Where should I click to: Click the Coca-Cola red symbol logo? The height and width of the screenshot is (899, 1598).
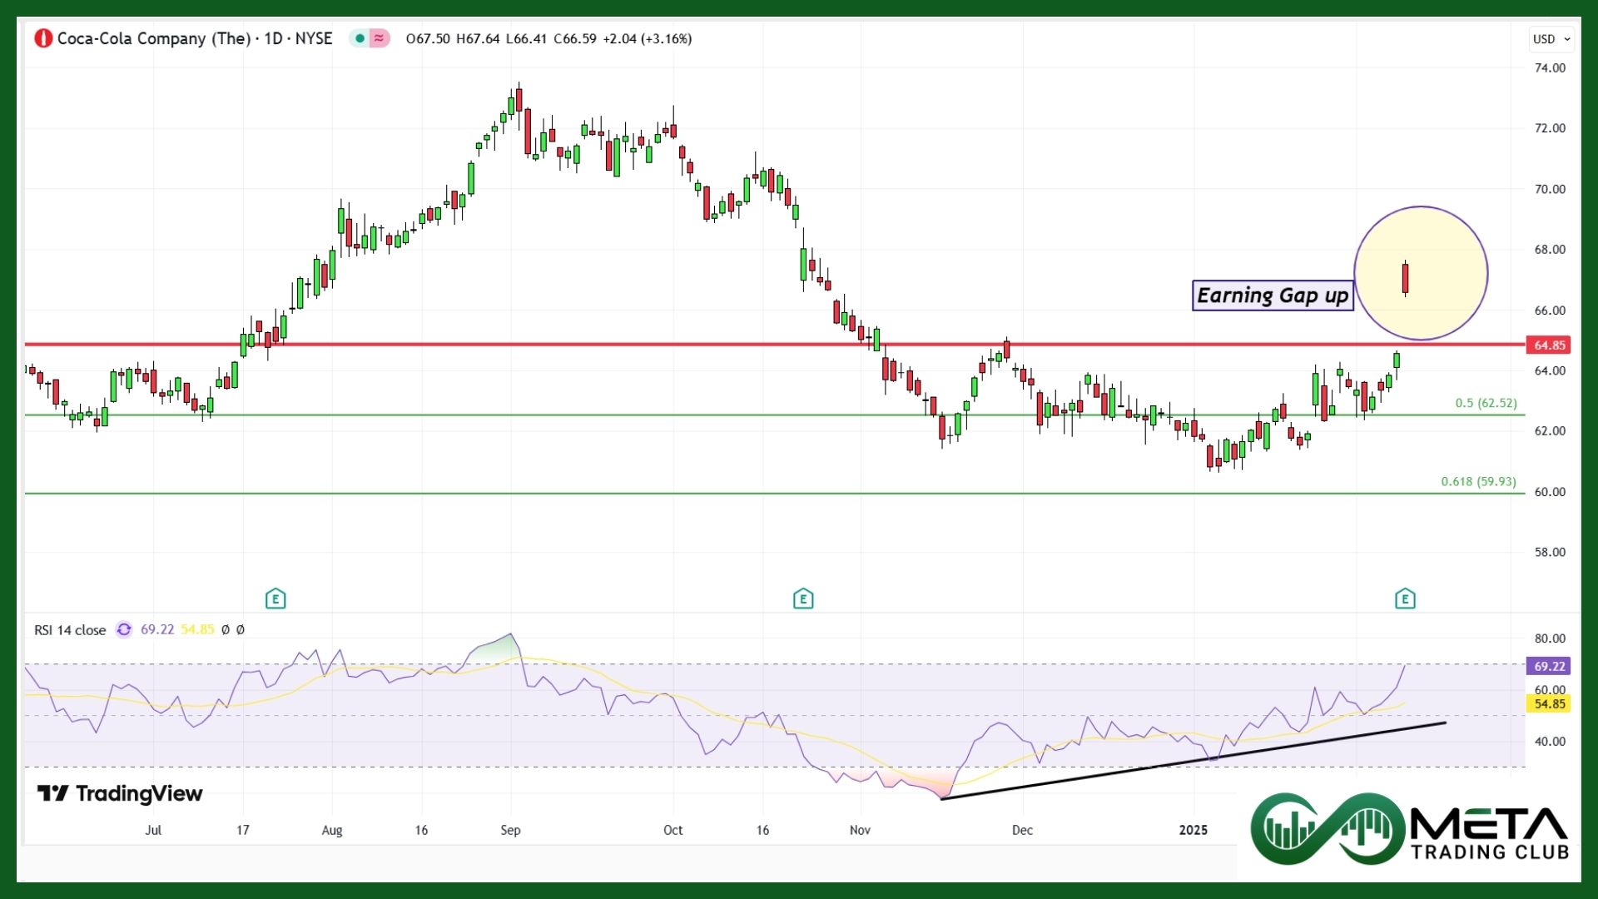(43, 38)
